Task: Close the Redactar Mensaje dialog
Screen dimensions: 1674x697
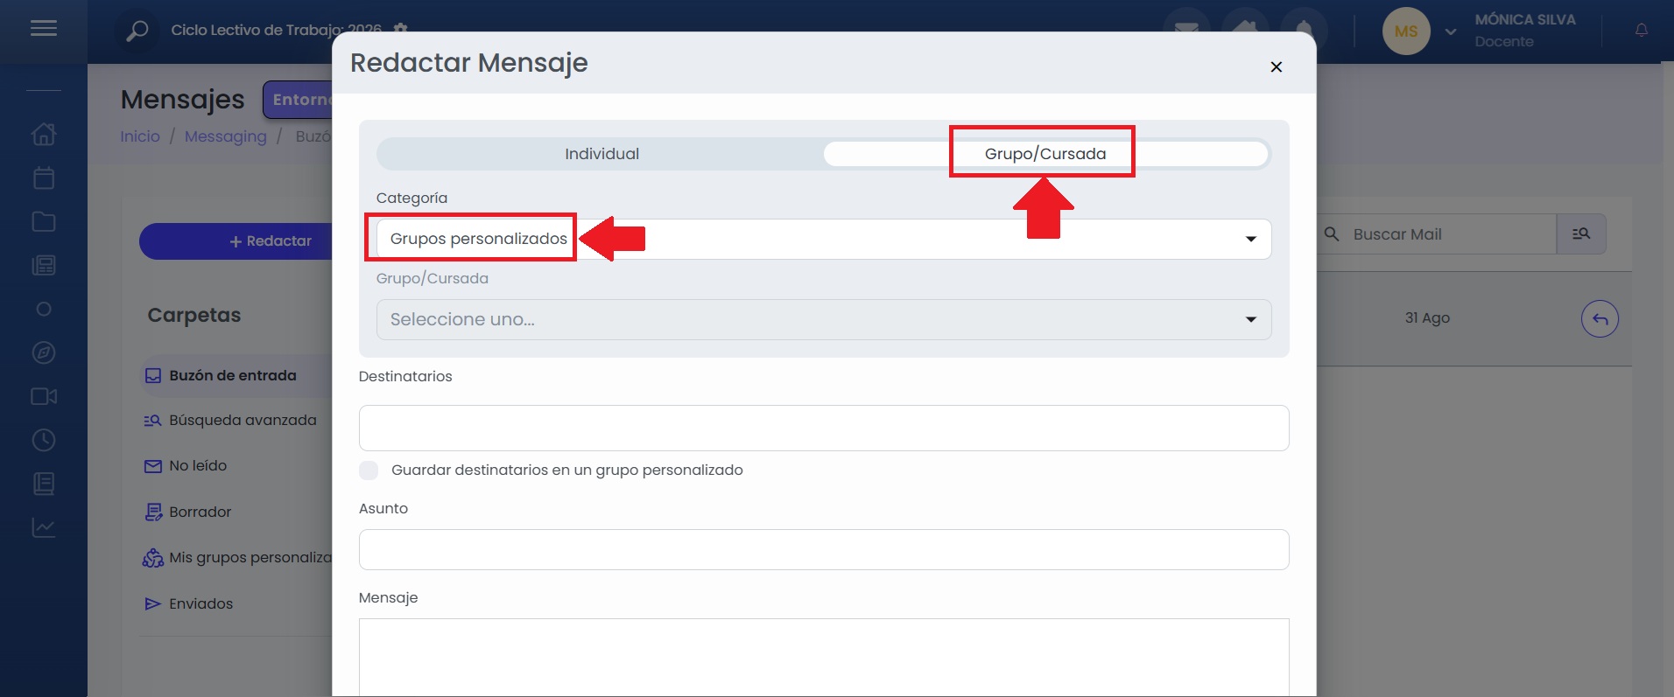Action: 1277,66
